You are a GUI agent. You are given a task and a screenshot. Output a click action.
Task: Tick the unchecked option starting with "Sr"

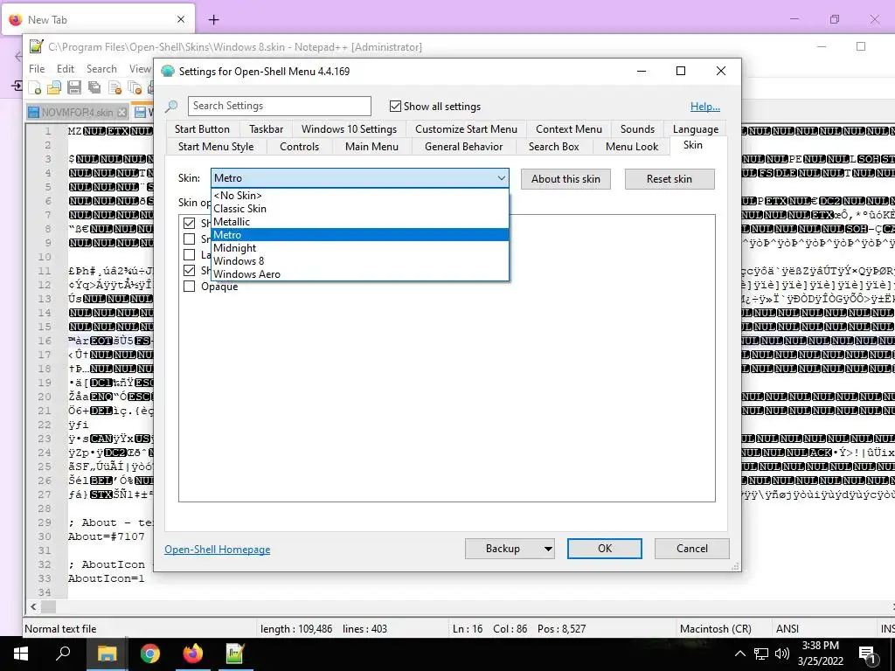[189, 239]
